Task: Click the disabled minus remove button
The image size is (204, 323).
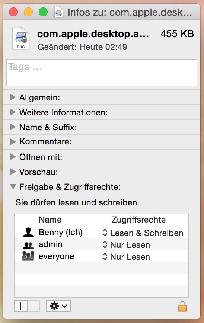Action: tap(34, 306)
